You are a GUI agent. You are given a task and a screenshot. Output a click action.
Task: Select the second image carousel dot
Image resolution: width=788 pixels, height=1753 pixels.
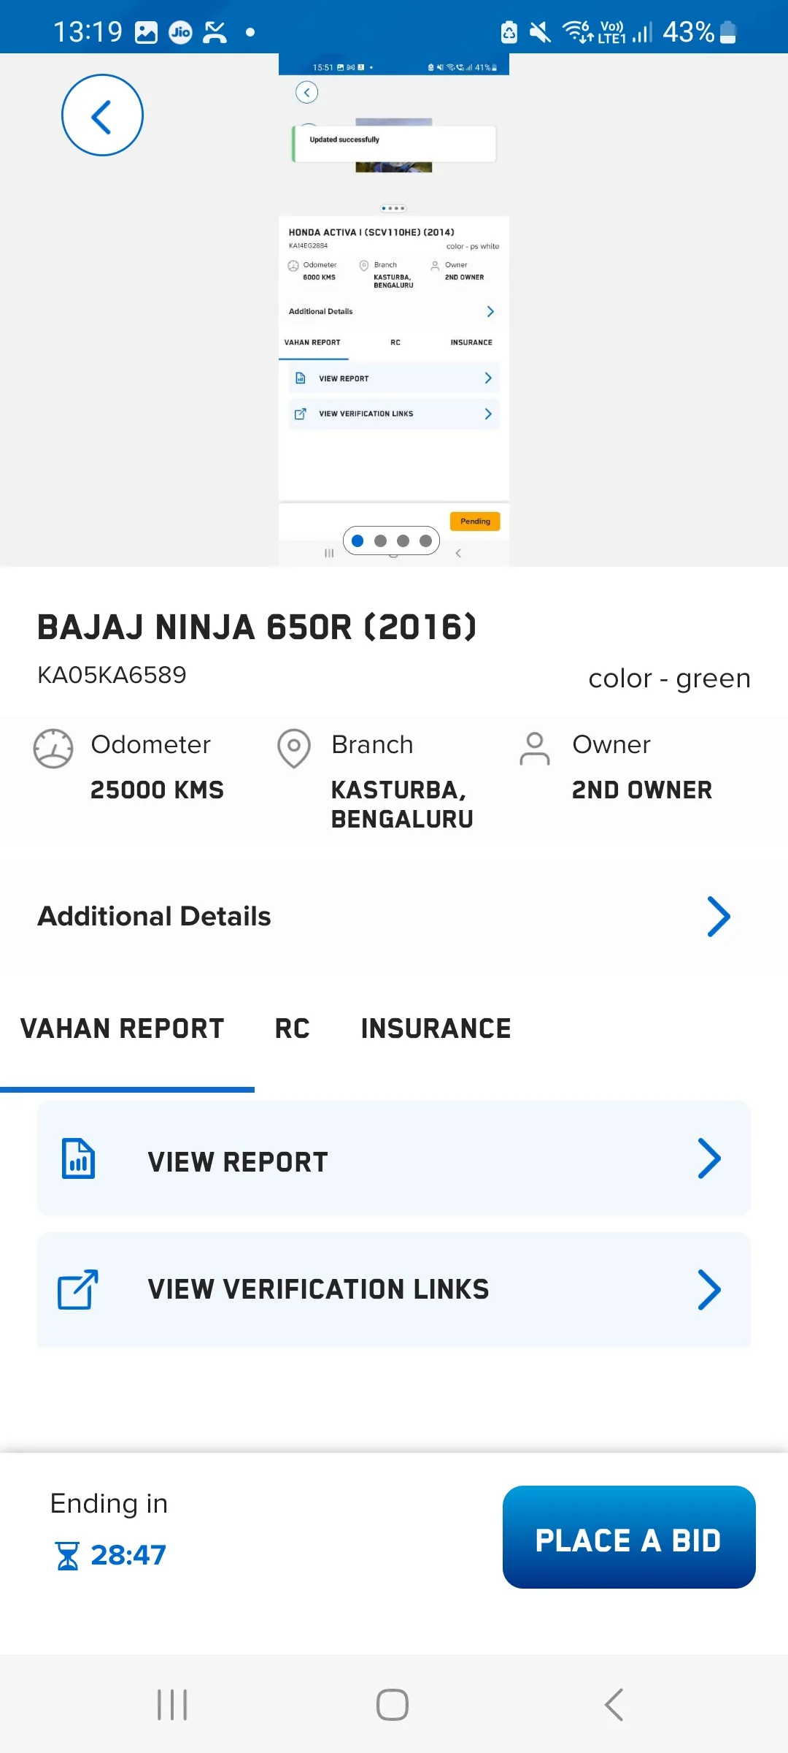[x=380, y=541]
